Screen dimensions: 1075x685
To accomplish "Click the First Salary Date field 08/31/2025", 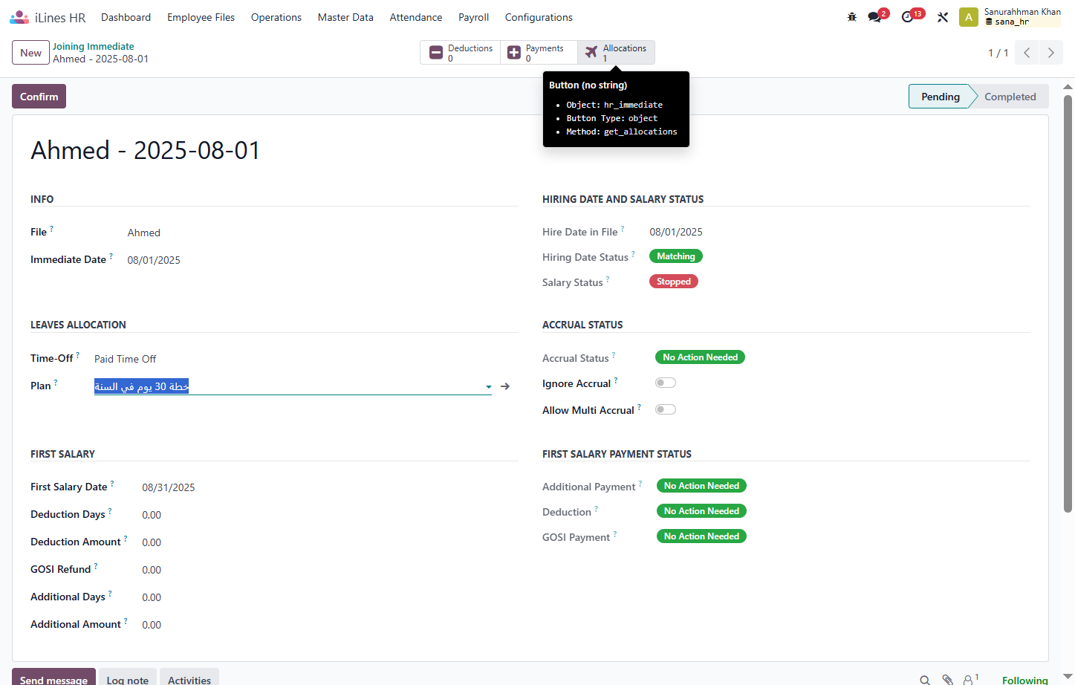I will 169,487.
